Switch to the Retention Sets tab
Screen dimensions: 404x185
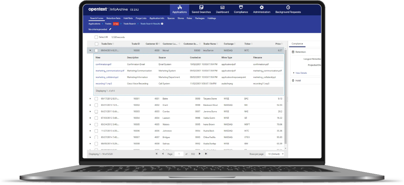pyautogui.click(x=113, y=18)
